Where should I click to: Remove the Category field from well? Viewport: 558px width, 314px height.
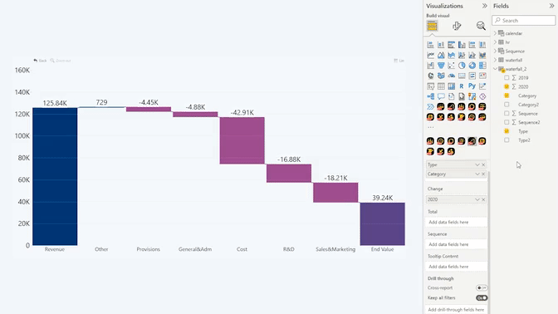(483, 174)
